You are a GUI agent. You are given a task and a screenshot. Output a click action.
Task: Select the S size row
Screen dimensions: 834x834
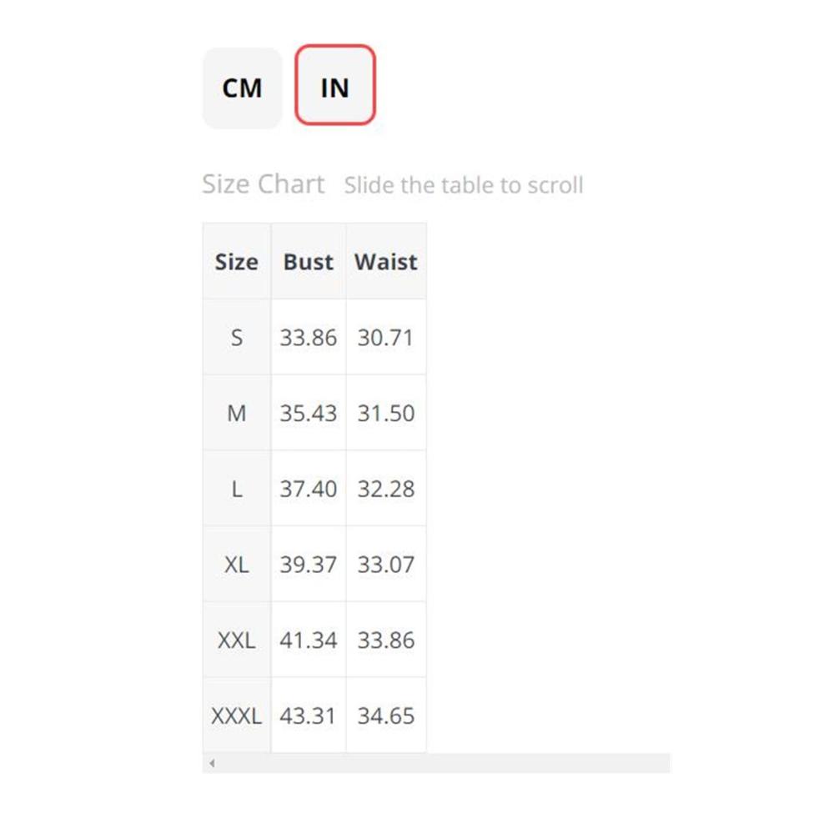pos(314,337)
